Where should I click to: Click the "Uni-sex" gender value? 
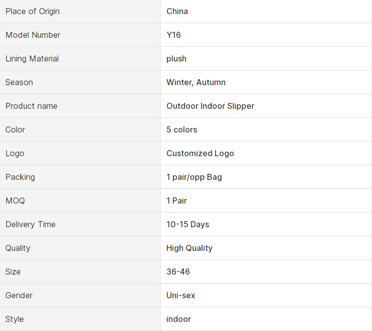(x=181, y=295)
